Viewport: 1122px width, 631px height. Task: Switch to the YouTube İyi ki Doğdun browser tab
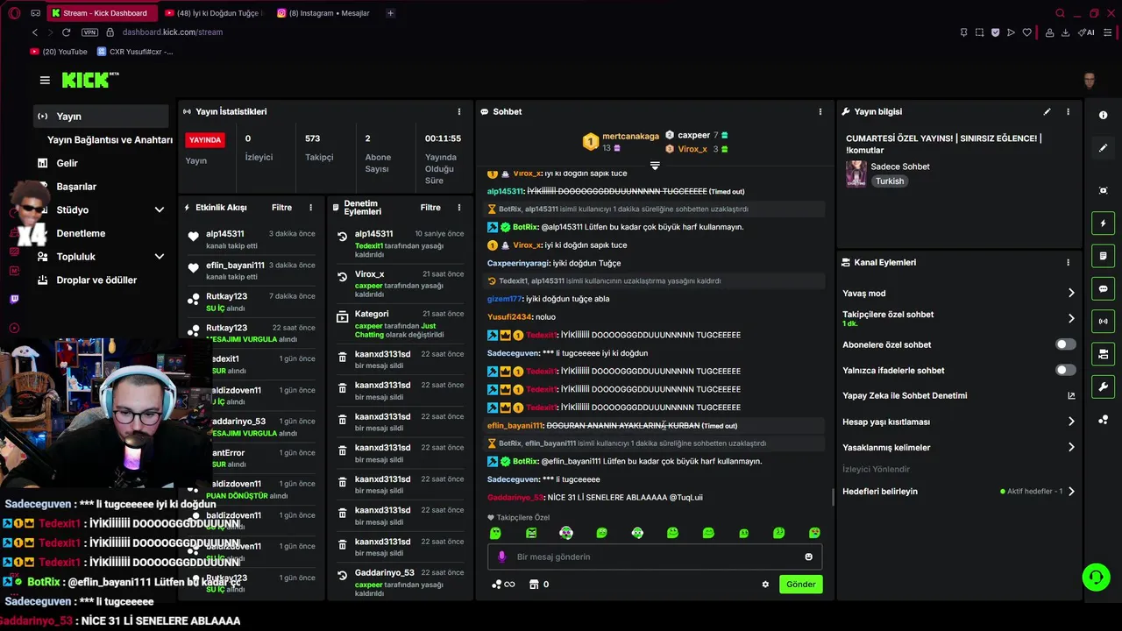(x=215, y=13)
